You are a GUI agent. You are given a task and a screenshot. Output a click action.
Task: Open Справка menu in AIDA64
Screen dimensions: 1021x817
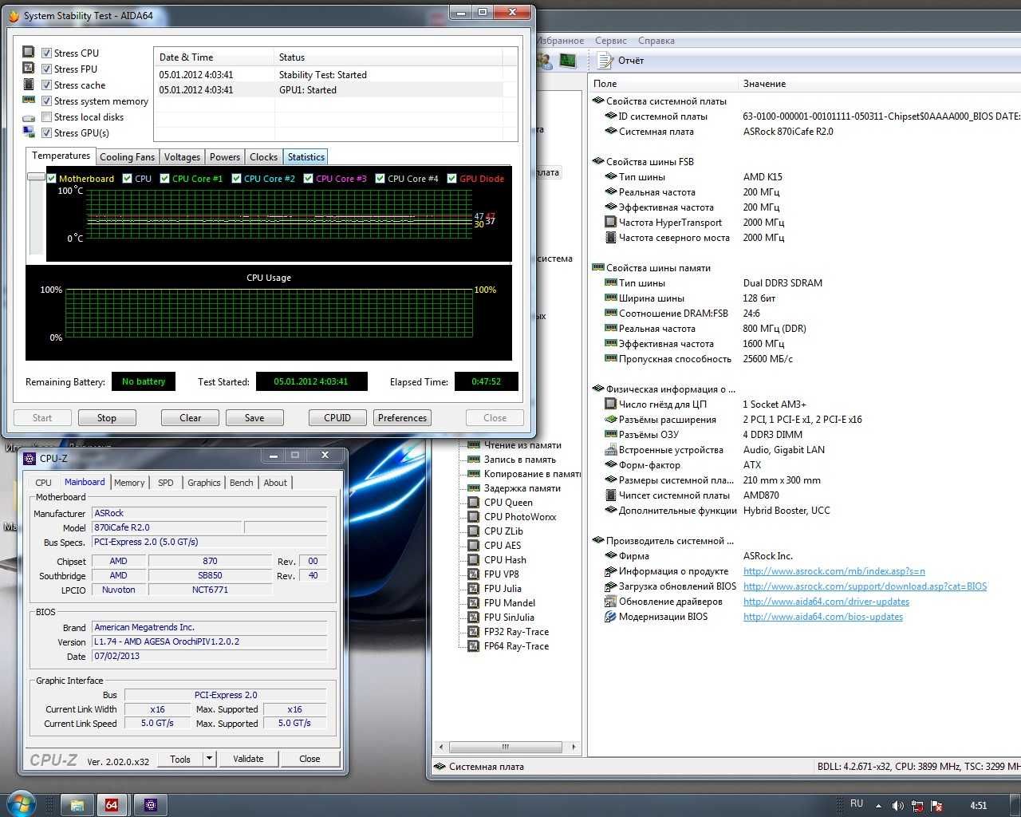pos(656,41)
